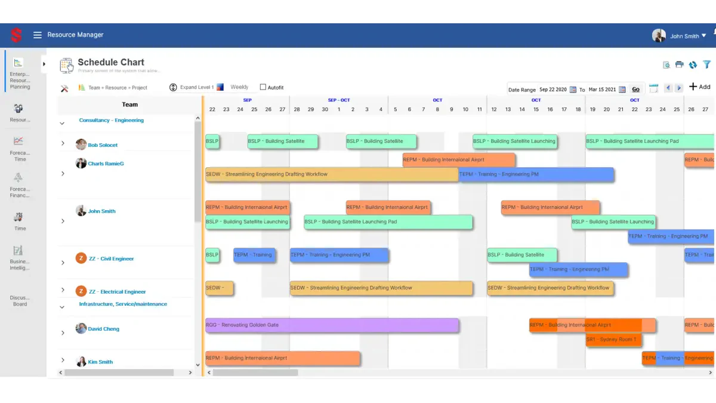Expand John Smith's resource row
Image resolution: width=716 pixels, height=403 pixels.
click(x=63, y=221)
